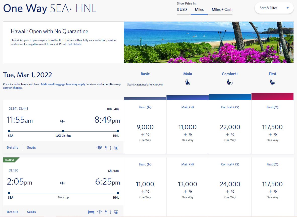Click the personal entertainment icon for DL450

[x=116, y=212]
